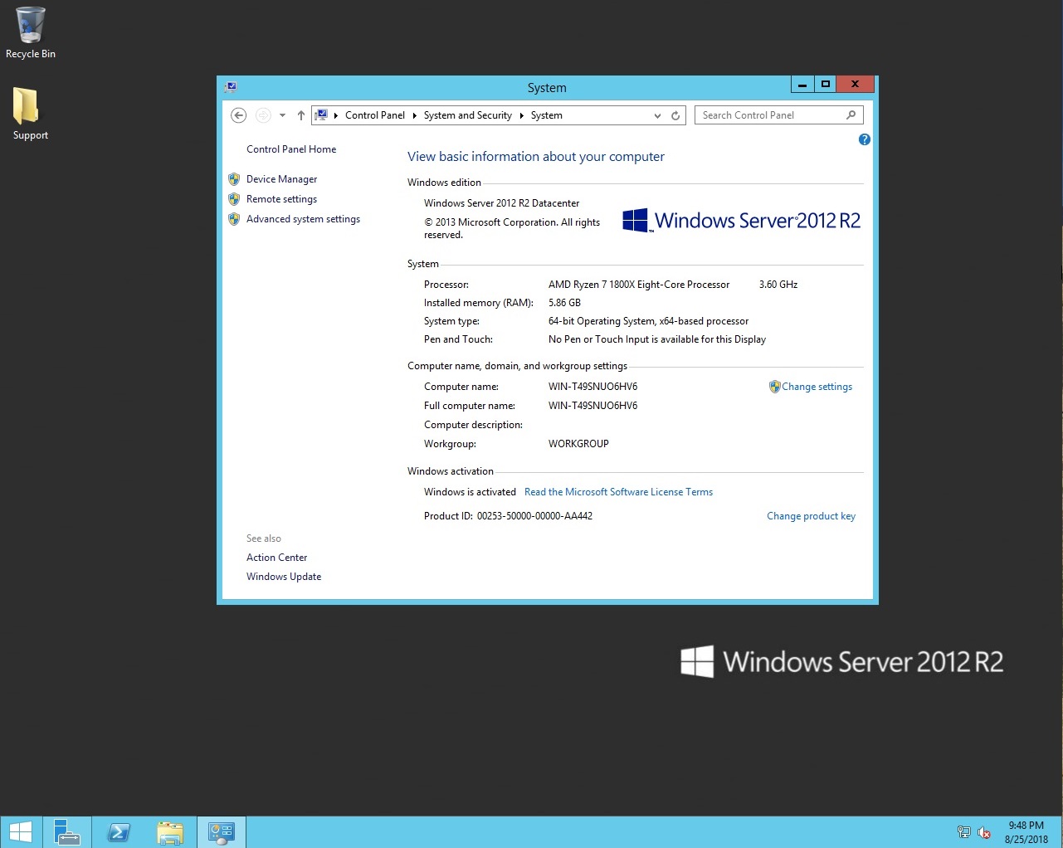The width and height of the screenshot is (1063, 848).
Task: Open Action Center under See also
Action: point(276,558)
